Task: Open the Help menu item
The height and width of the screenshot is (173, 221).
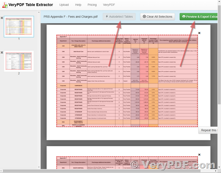Action: (78, 5)
